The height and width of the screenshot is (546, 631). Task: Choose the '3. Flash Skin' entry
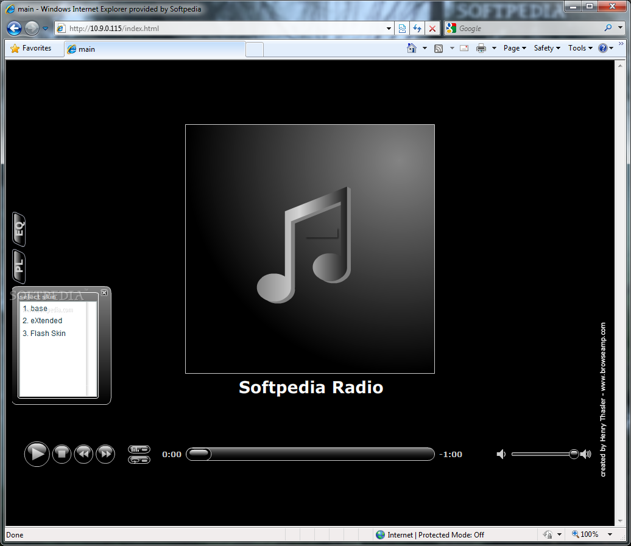point(44,334)
